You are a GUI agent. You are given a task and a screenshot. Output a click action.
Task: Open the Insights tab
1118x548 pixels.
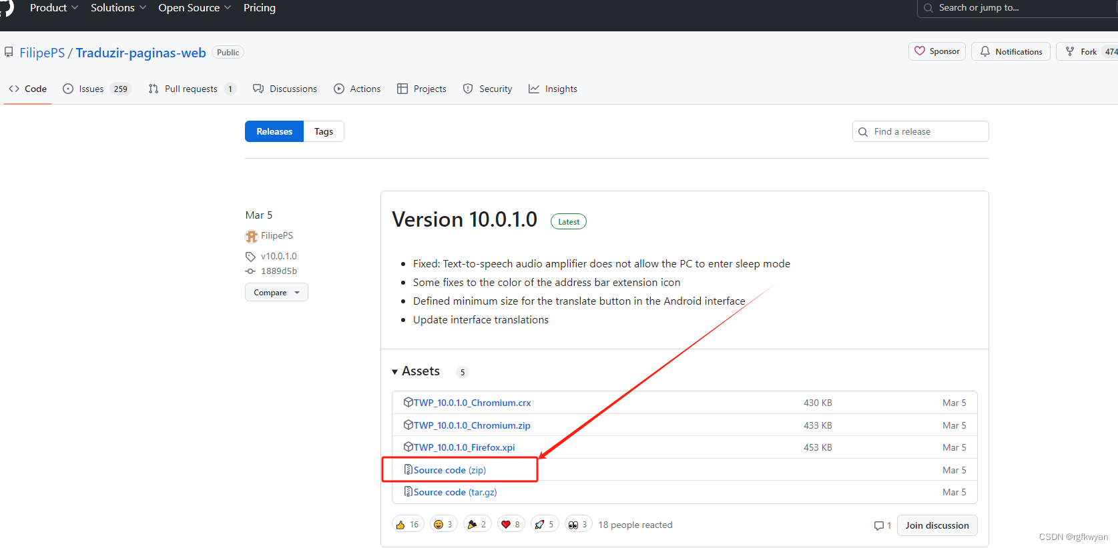click(553, 89)
